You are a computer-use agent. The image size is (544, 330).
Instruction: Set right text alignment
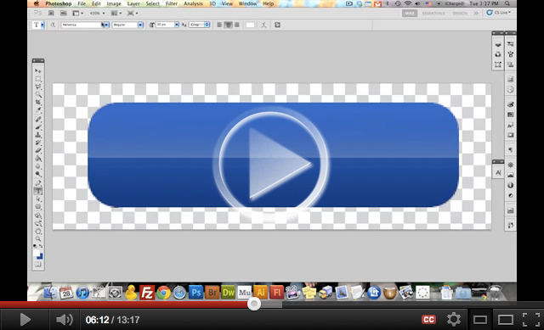[236, 25]
